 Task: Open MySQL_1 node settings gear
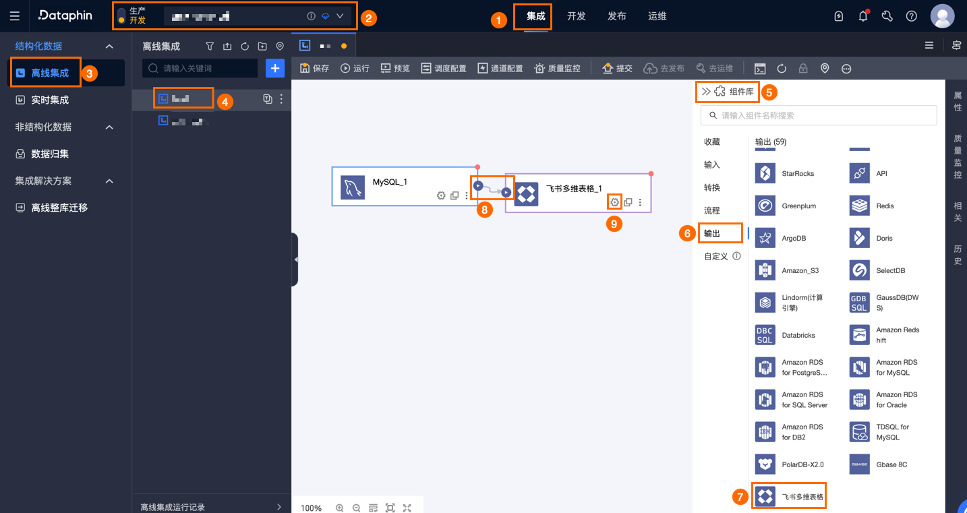tap(441, 195)
